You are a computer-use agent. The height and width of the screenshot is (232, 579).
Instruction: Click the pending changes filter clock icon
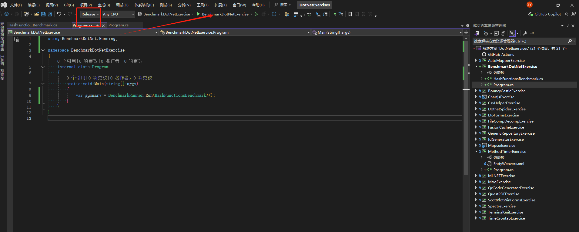[486, 33]
